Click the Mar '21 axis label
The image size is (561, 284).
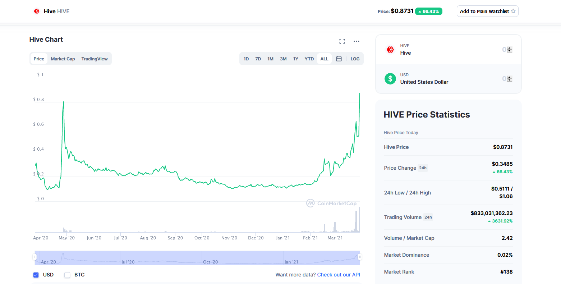335,238
